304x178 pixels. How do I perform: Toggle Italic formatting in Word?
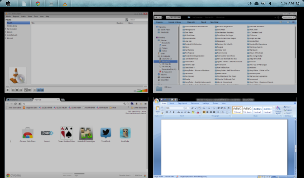coord(170,112)
